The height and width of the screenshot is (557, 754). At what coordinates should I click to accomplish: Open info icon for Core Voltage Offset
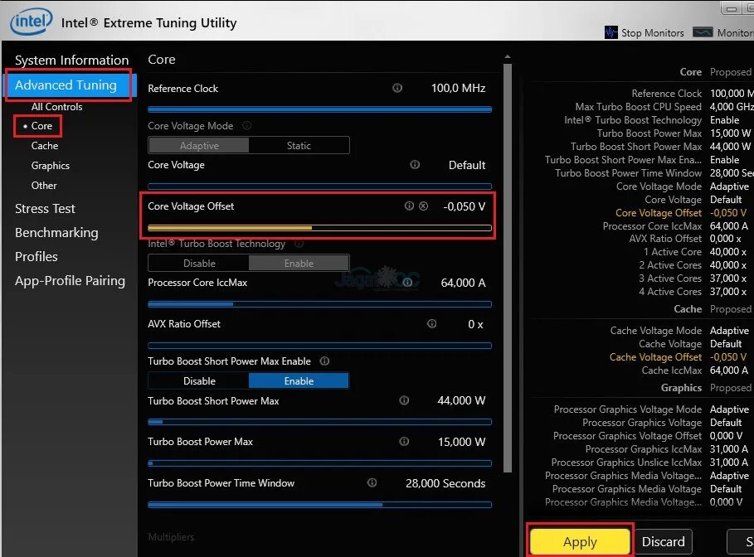[x=409, y=206]
